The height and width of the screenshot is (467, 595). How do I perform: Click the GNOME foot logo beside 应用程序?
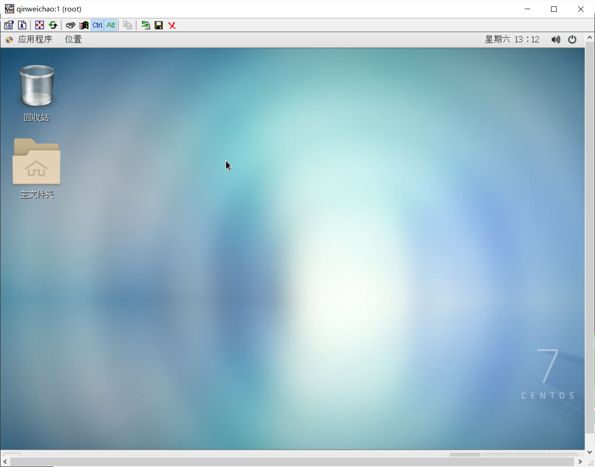point(9,40)
